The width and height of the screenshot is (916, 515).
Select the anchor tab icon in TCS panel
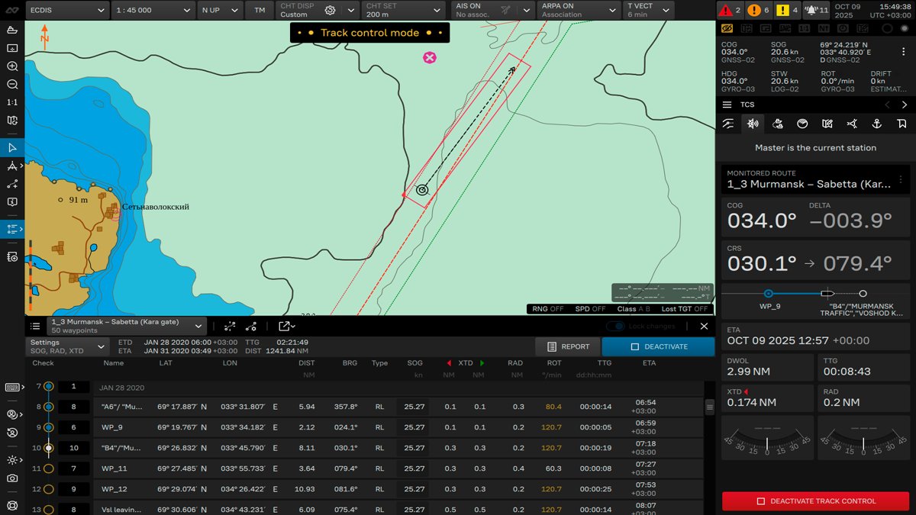pyautogui.click(x=877, y=124)
